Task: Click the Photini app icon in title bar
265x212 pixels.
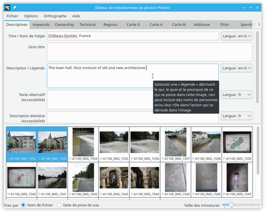Action: (8, 8)
